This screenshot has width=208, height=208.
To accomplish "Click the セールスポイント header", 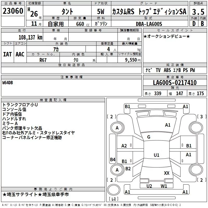I will coord(175,30).
